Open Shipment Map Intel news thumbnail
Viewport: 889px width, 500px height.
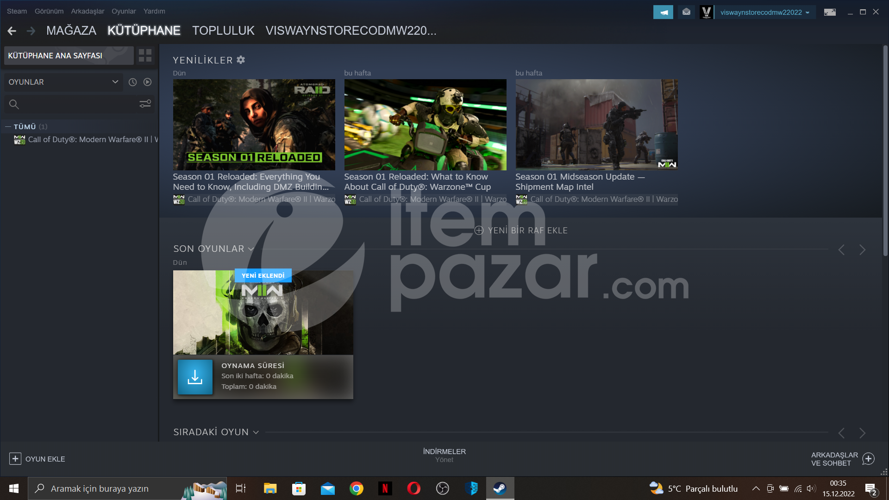[596, 125]
